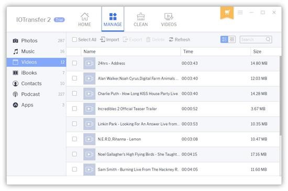Check the box for Charlie Puth video
This screenshot has width=288, height=191.
(x=74, y=94)
